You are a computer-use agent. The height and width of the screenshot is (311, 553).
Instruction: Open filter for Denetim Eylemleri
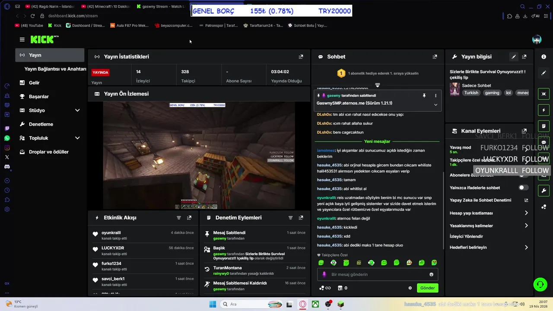(290, 218)
